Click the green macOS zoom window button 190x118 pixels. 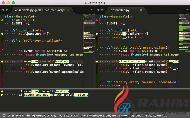point(13,3)
